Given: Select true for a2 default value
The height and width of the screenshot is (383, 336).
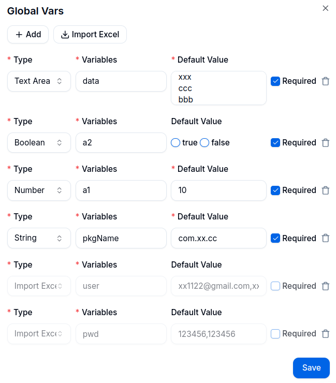Looking at the screenshot, I should point(176,143).
